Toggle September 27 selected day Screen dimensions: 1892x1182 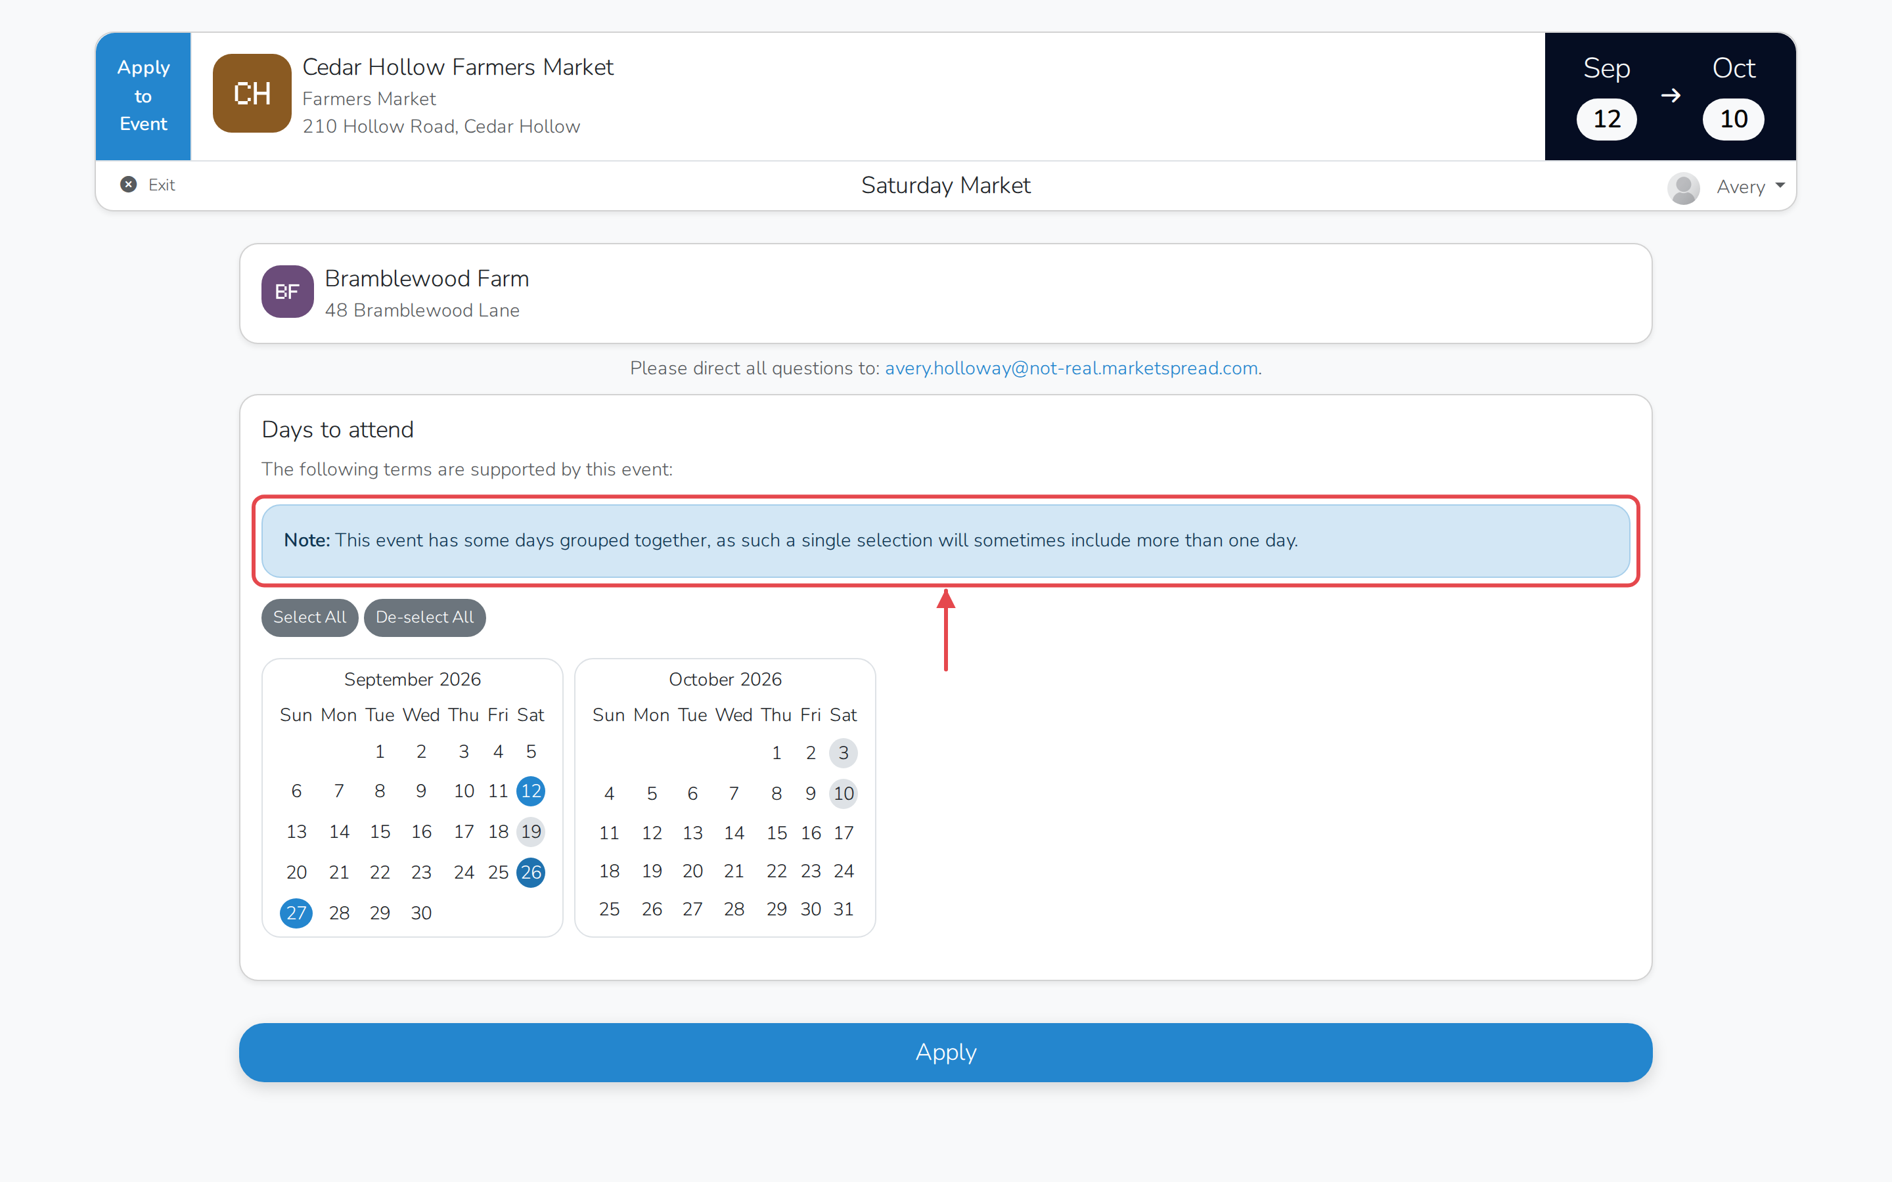pyautogui.click(x=296, y=913)
